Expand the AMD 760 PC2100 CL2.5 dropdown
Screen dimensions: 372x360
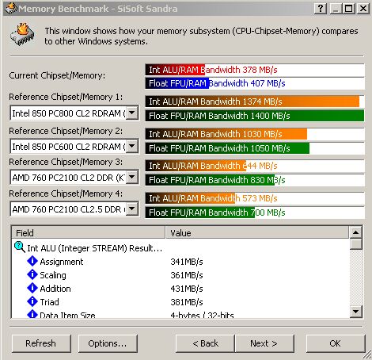[x=132, y=209]
